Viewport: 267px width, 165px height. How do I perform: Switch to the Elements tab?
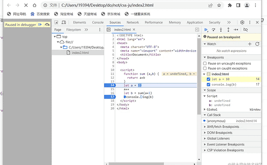click(x=80, y=23)
